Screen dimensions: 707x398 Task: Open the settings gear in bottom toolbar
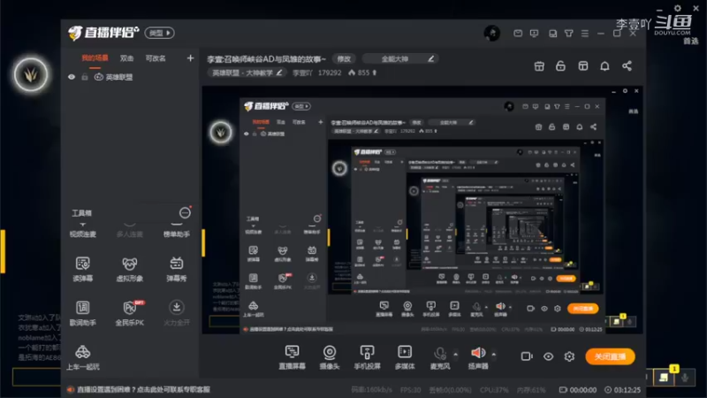coord(569,356)
